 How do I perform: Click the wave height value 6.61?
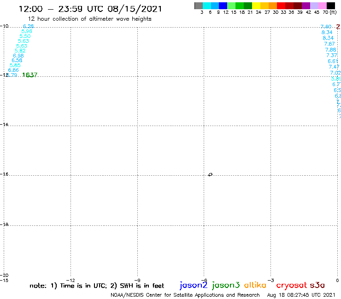point(333,61)
